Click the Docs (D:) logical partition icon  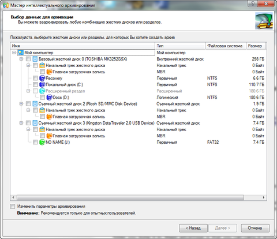coord(50,98)
